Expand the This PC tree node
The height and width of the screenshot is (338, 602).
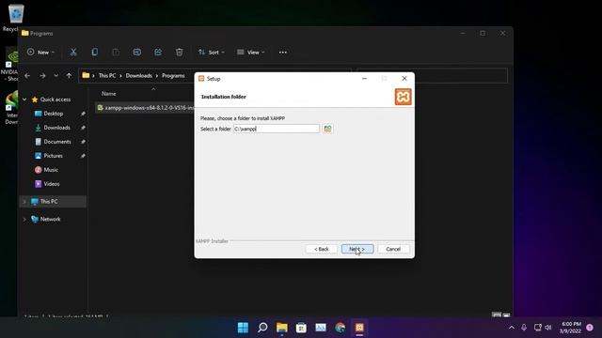pyautogui.click(x=24, y=201)
